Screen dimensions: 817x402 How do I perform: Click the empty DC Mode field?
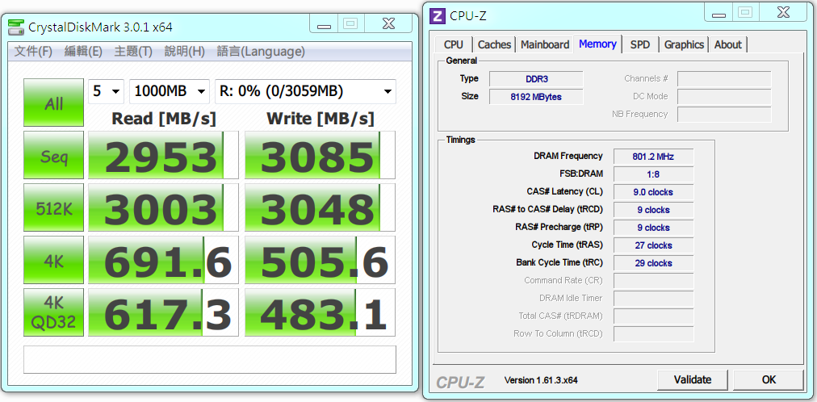point(724,96)
